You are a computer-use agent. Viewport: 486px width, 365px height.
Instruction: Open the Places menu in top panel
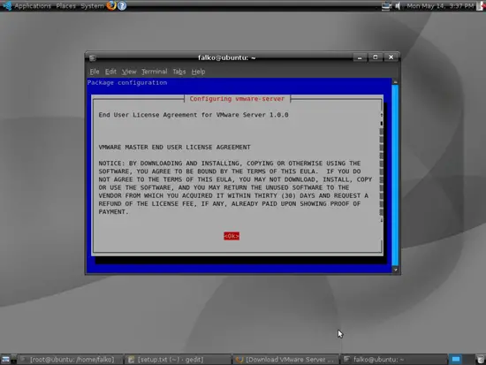[65, 6]
